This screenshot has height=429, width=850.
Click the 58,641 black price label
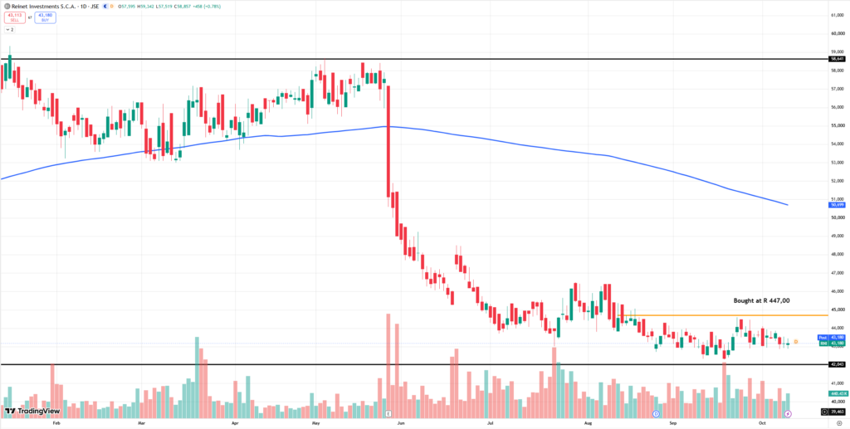pos(837,58)
